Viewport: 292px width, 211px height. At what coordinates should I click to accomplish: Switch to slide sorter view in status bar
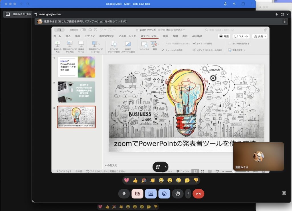[202, 171]
